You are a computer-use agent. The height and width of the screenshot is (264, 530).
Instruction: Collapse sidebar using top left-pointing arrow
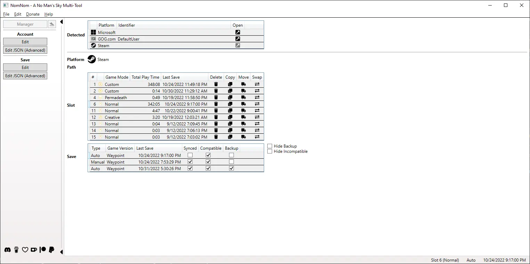(62, 22)
